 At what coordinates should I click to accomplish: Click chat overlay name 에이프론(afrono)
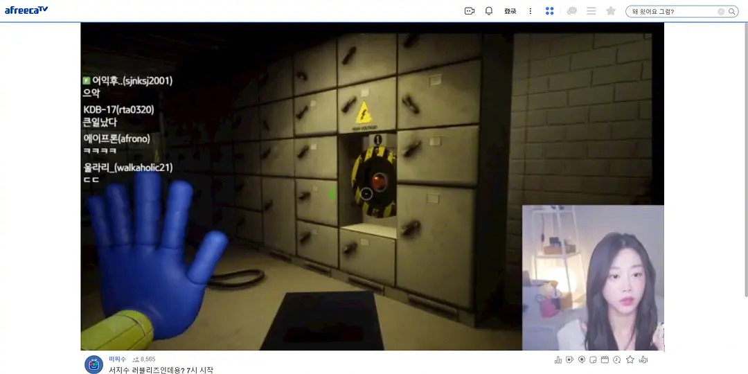[x=117, y=139]
